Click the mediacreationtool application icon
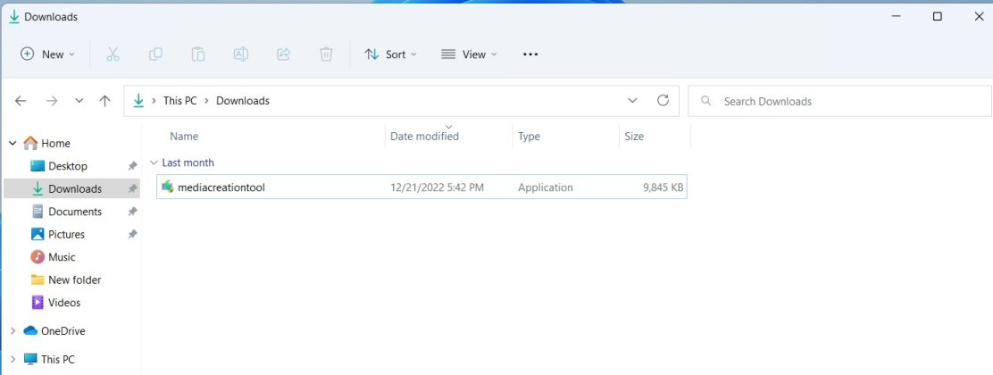Screen dimensions: 993x375 click(x=168, y=187)
